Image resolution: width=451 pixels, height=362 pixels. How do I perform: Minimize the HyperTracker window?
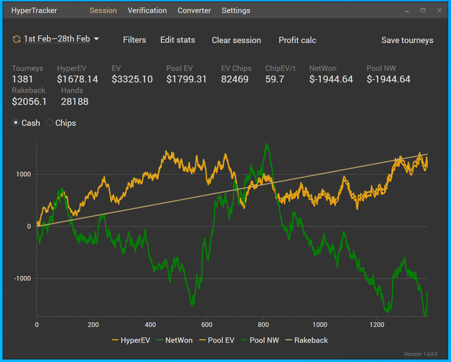point(407,11)
